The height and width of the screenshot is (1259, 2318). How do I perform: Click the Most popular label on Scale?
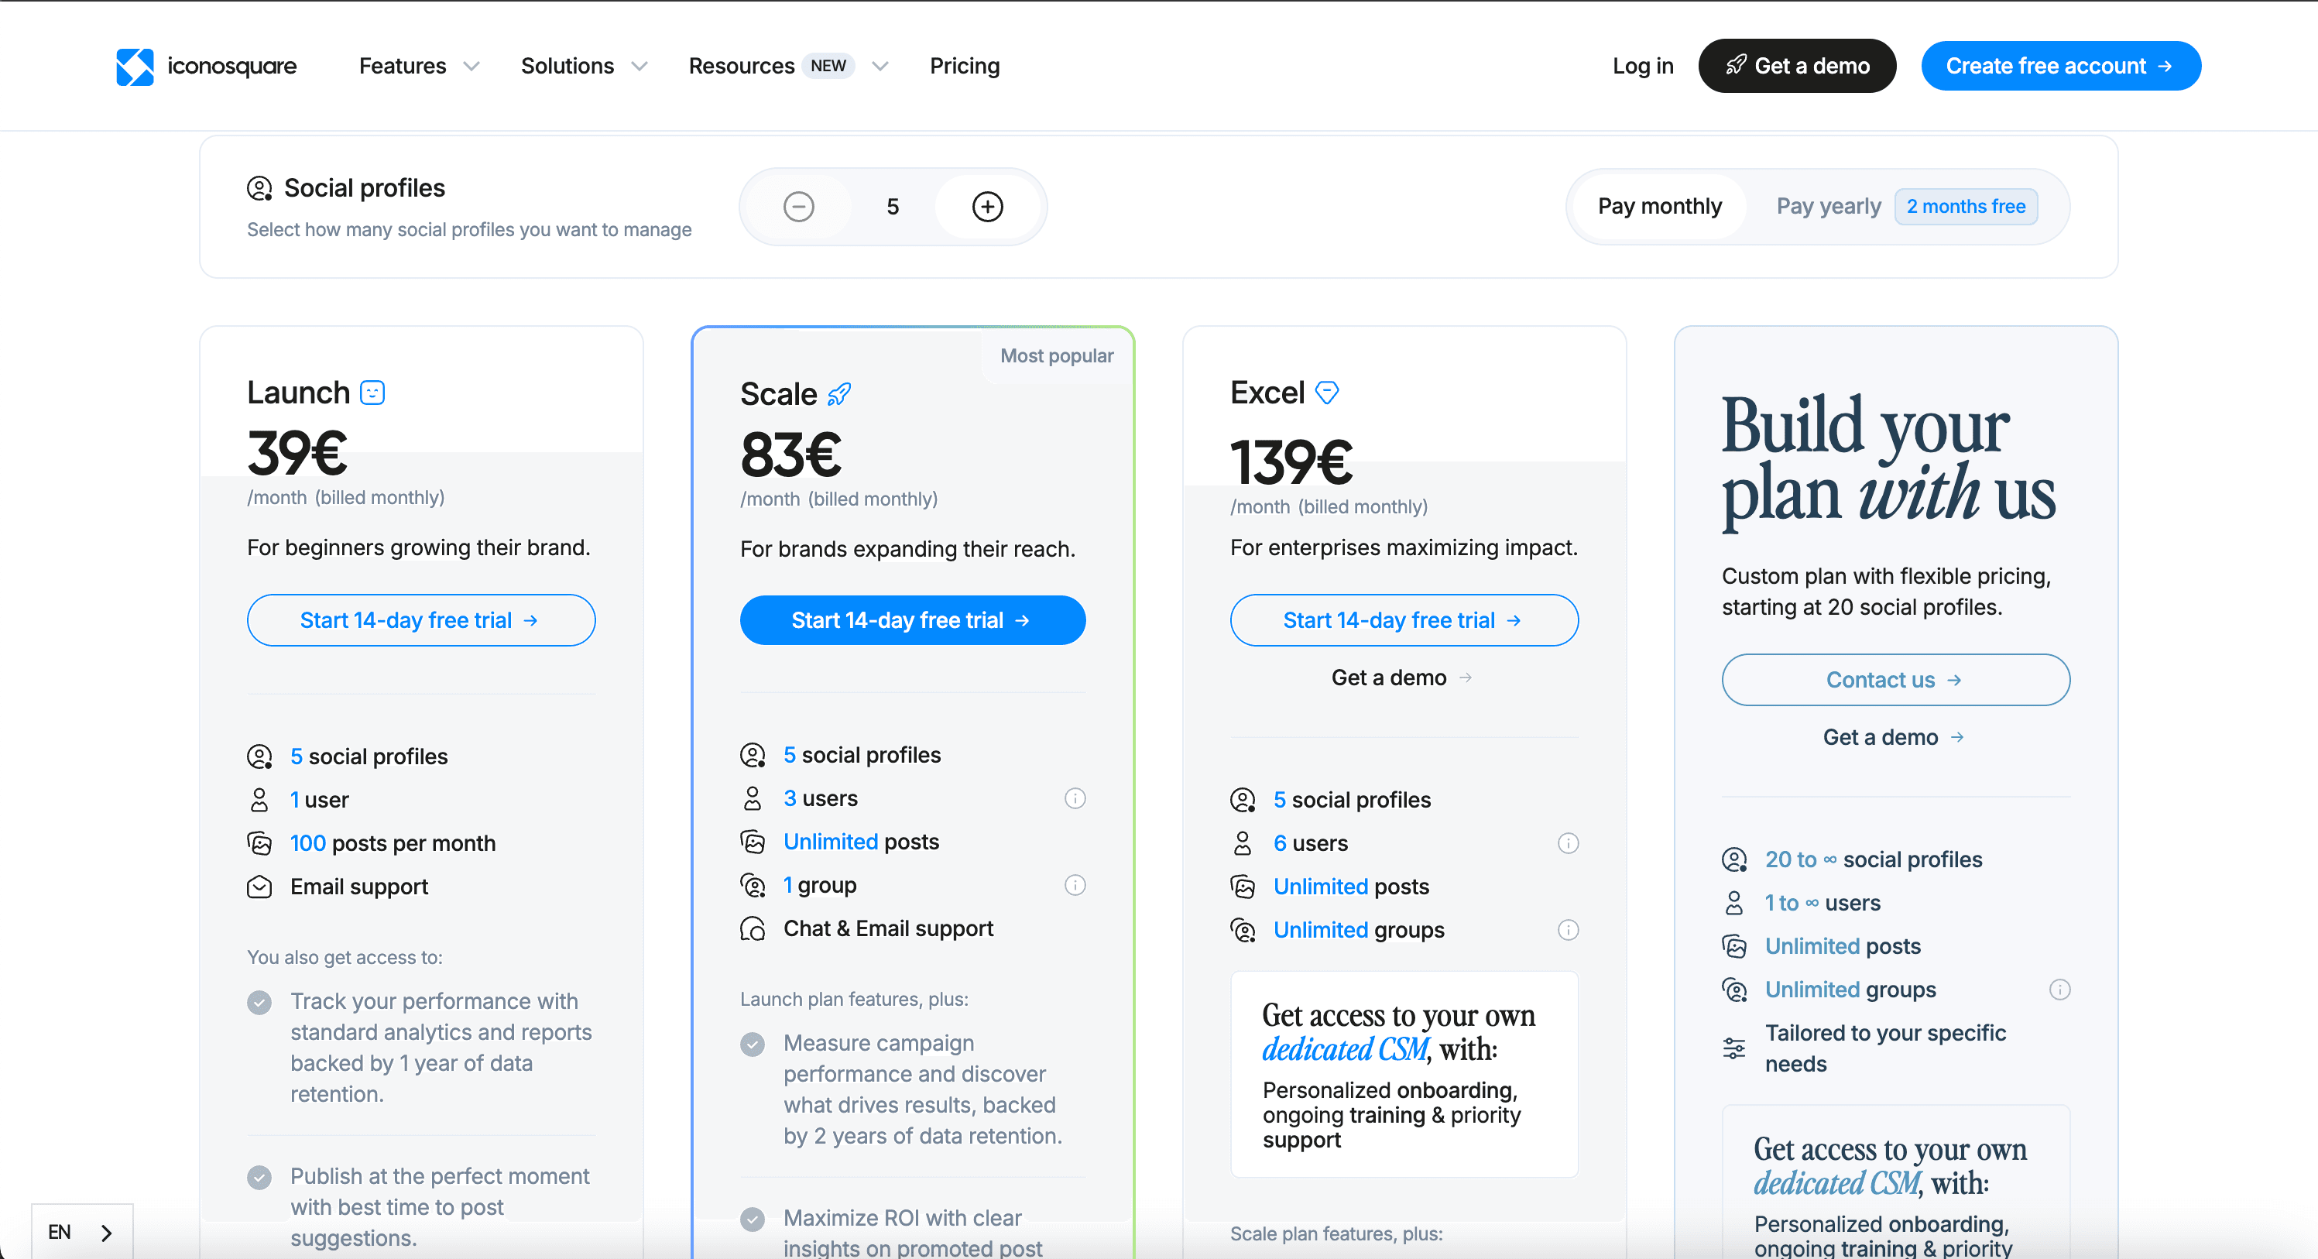[x=1057, y=355]
